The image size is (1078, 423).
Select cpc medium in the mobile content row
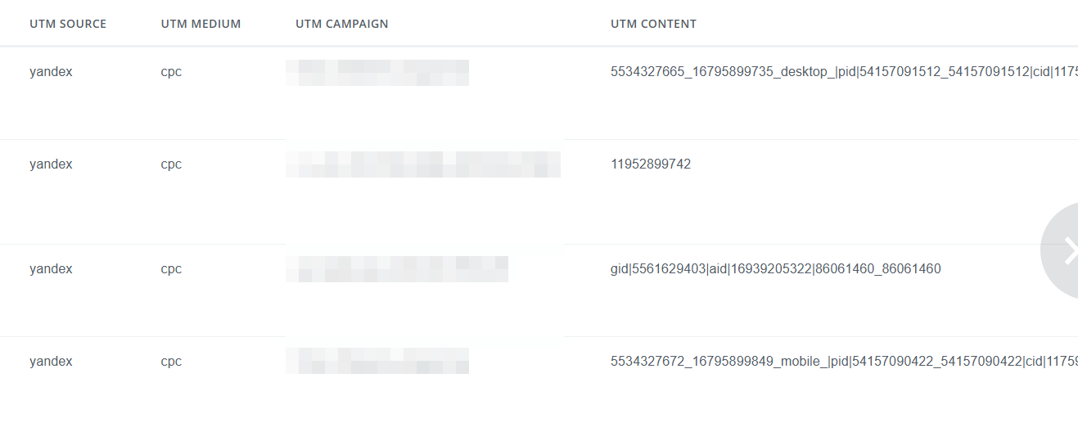[171, 362]
